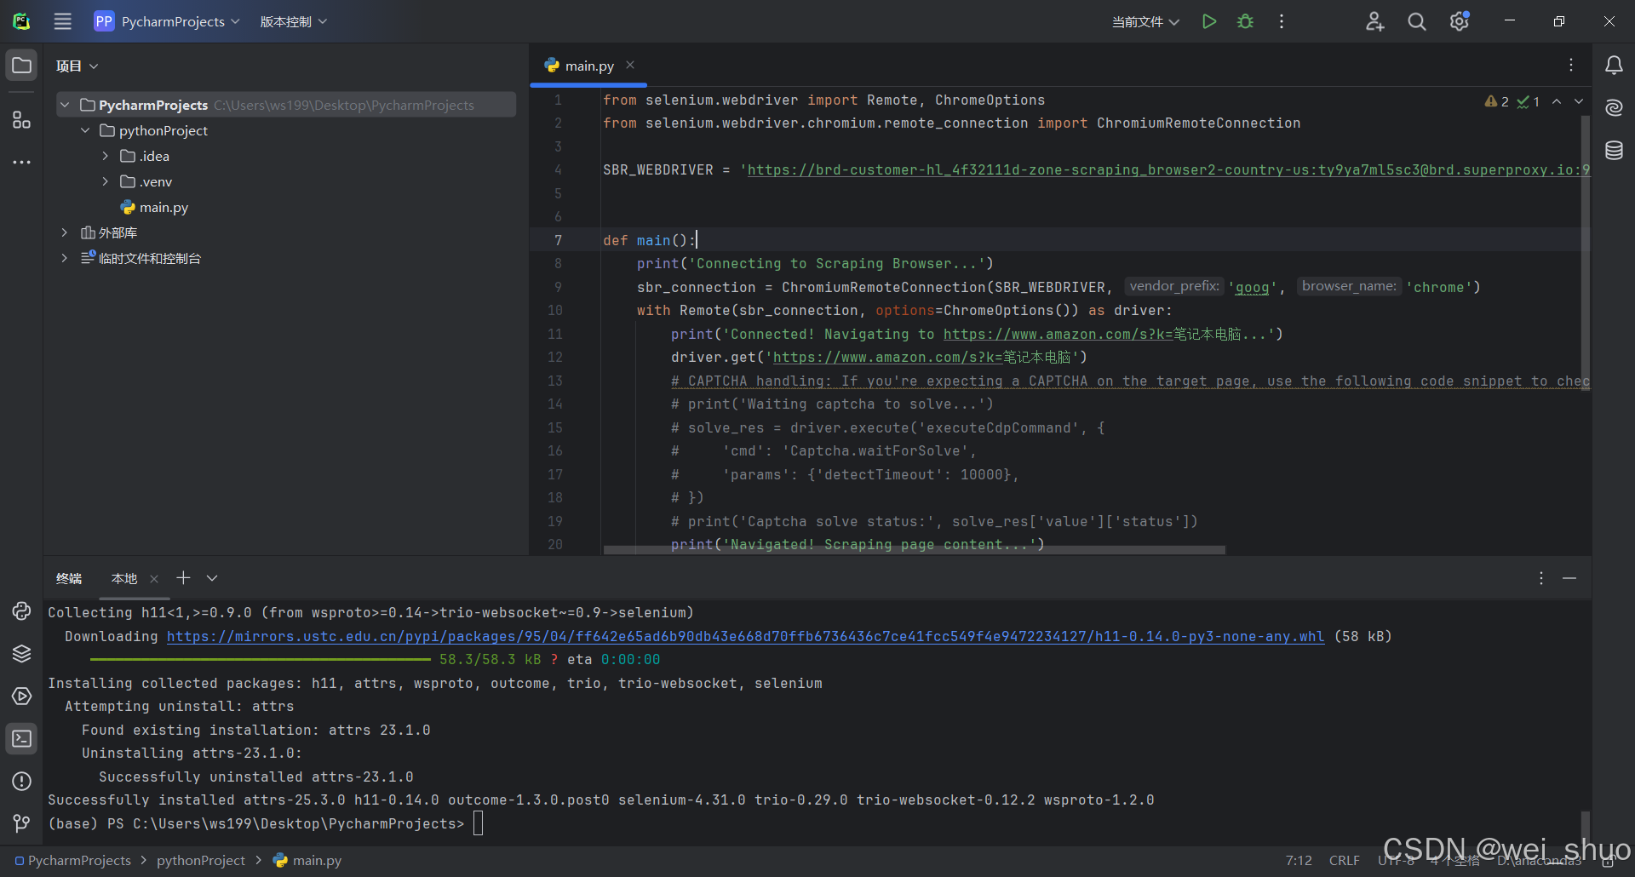Expand the 外部库 node
This screenshot has height=877, width=1635.
(65, 232)
